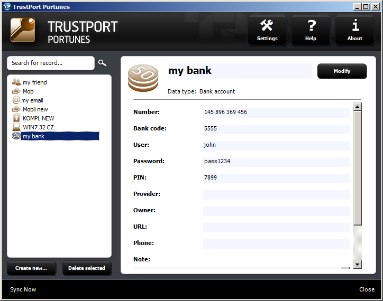Select the my bank record

(x=60, y=136)
